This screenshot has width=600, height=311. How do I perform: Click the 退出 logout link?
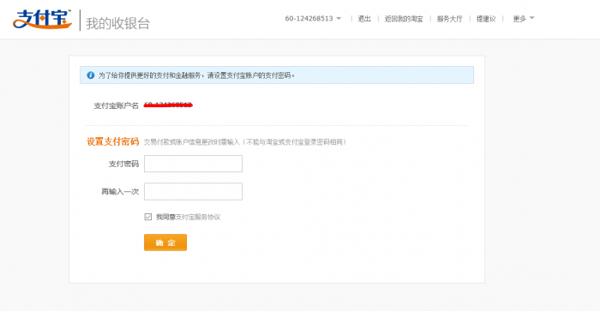[x=364, y=19]
